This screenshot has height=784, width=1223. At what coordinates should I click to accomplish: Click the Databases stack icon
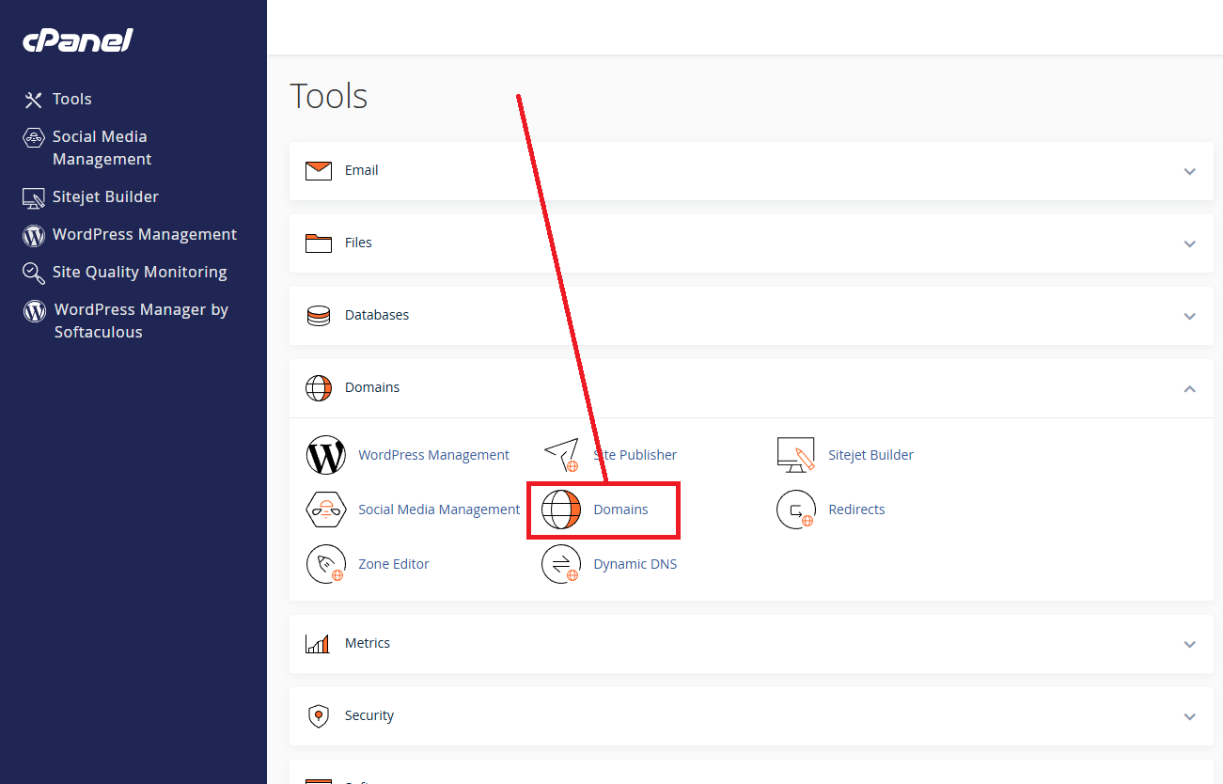(319, 316)
